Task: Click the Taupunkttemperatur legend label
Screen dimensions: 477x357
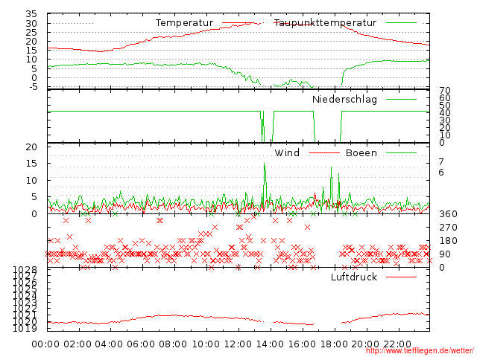Action: (325, 23)
